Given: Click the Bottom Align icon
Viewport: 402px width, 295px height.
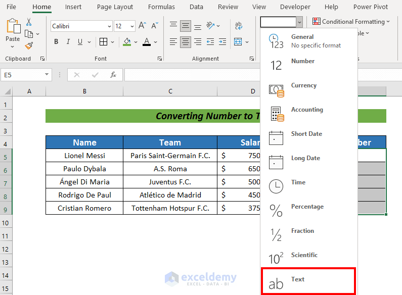Looking at the screenshot, I should click(x=198, y=26).
